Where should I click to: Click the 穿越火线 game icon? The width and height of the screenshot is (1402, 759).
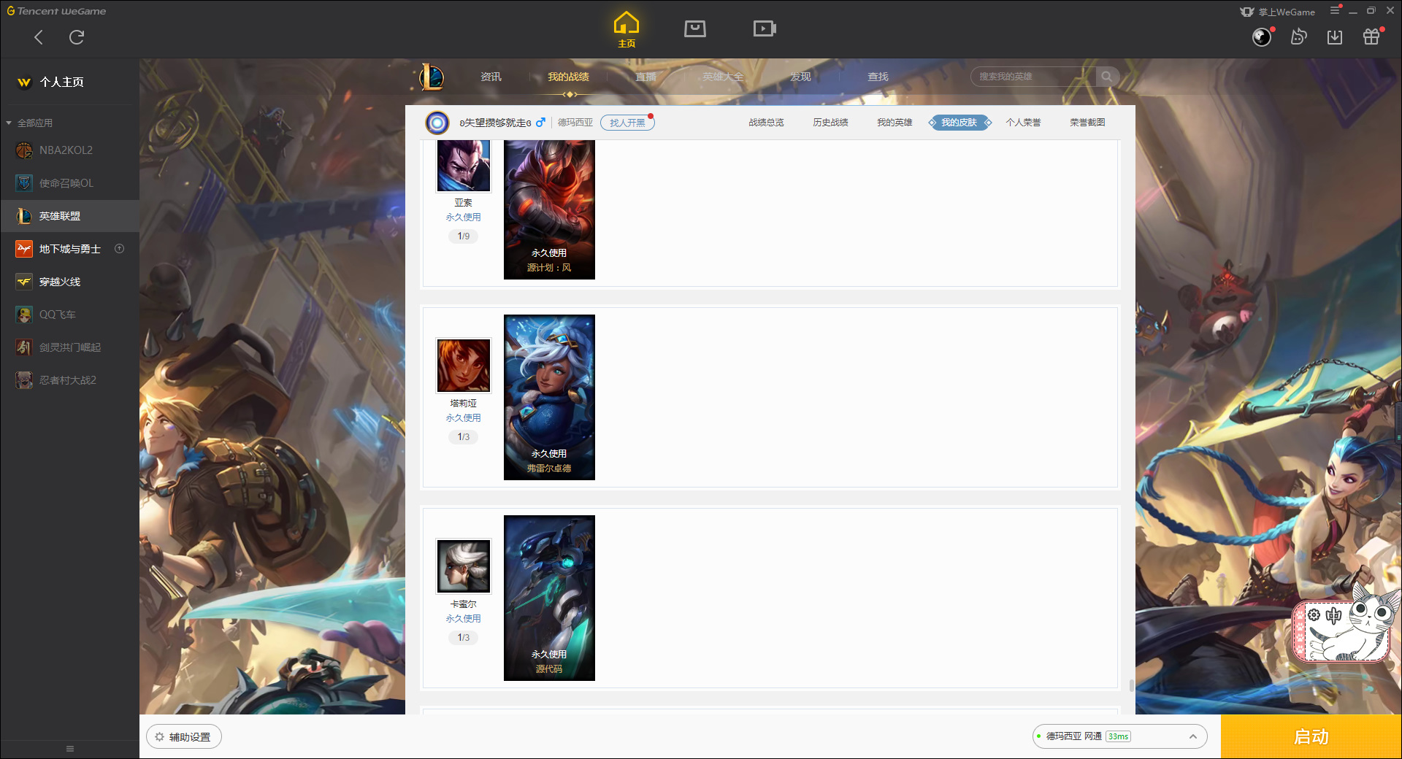pos(24,282)
